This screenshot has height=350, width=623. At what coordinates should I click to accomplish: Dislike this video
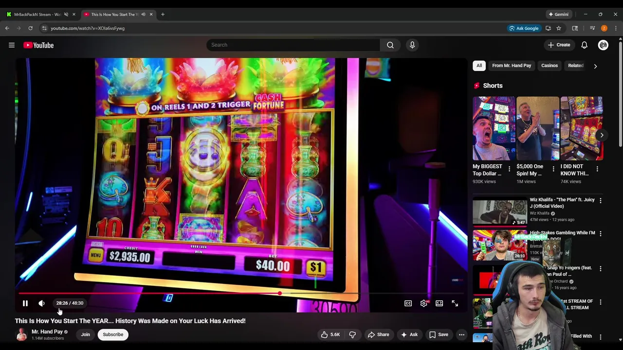pos(352,334)
